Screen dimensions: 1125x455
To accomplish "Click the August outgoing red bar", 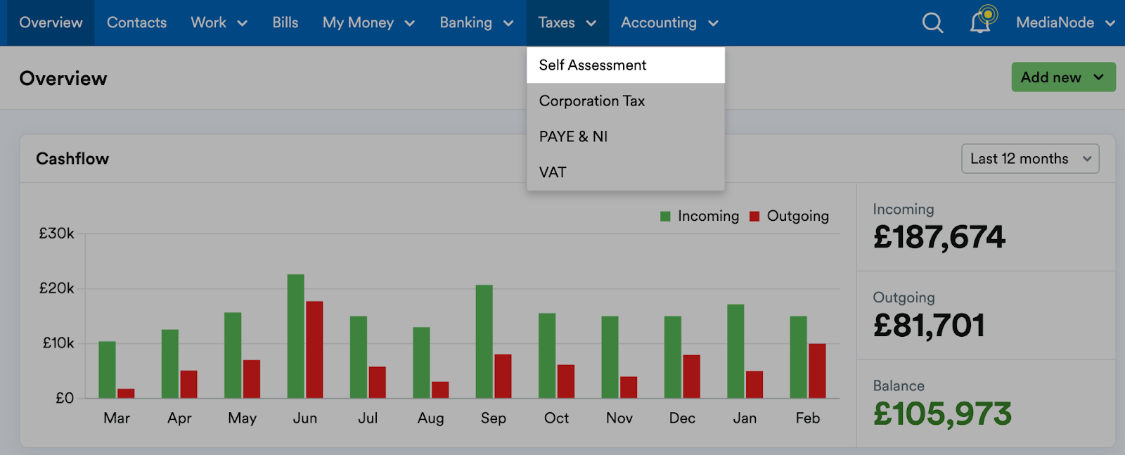I will click(x=440, y=390).
